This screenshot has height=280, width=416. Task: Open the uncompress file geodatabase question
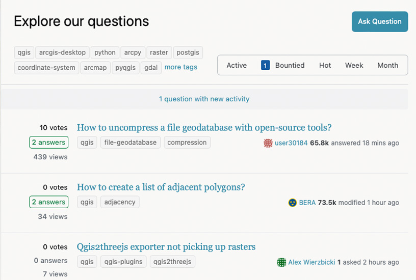coord(204,128)
